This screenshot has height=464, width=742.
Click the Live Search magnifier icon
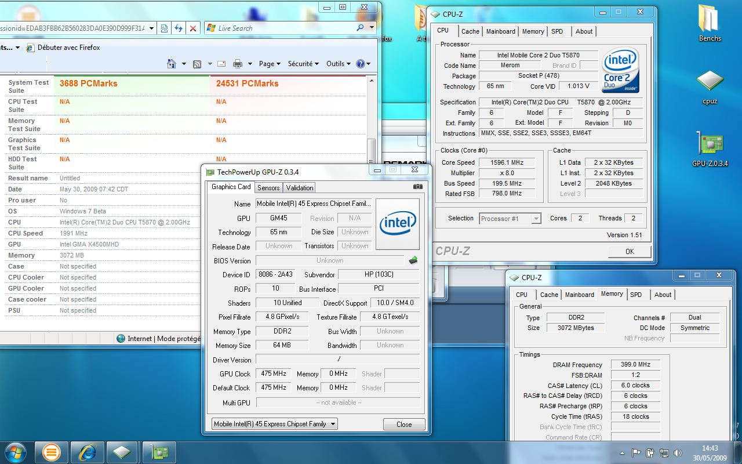pos(360,28)
